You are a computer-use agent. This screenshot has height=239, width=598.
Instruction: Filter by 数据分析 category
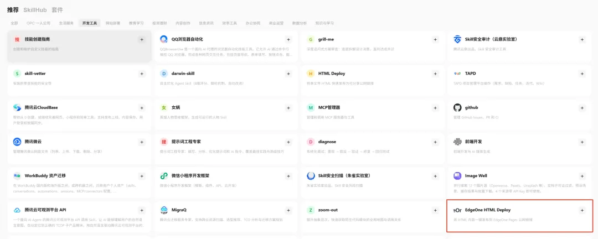[300, 23]
